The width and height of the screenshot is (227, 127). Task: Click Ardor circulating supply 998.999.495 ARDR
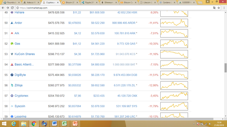[124, 23]
